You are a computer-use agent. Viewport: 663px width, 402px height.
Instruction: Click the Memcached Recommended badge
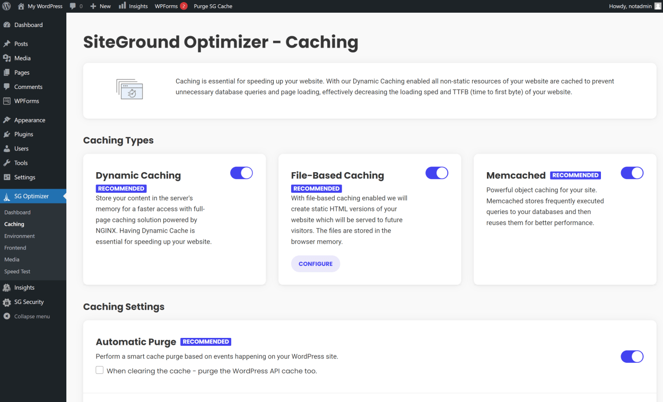click(575, 175)
